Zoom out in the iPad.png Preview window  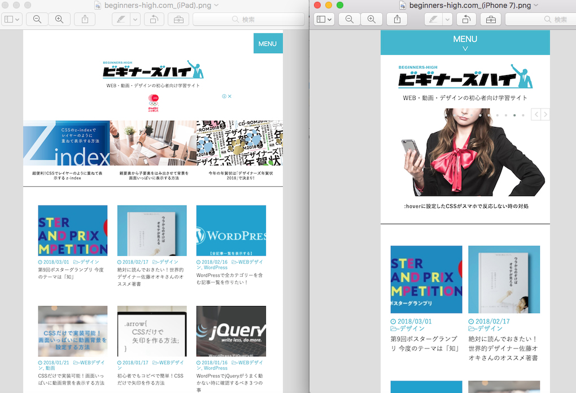(x=37, y=19)
